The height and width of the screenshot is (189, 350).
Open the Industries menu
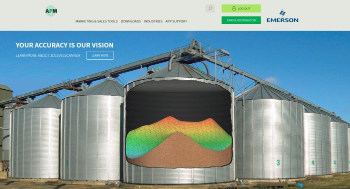point(153,21)
